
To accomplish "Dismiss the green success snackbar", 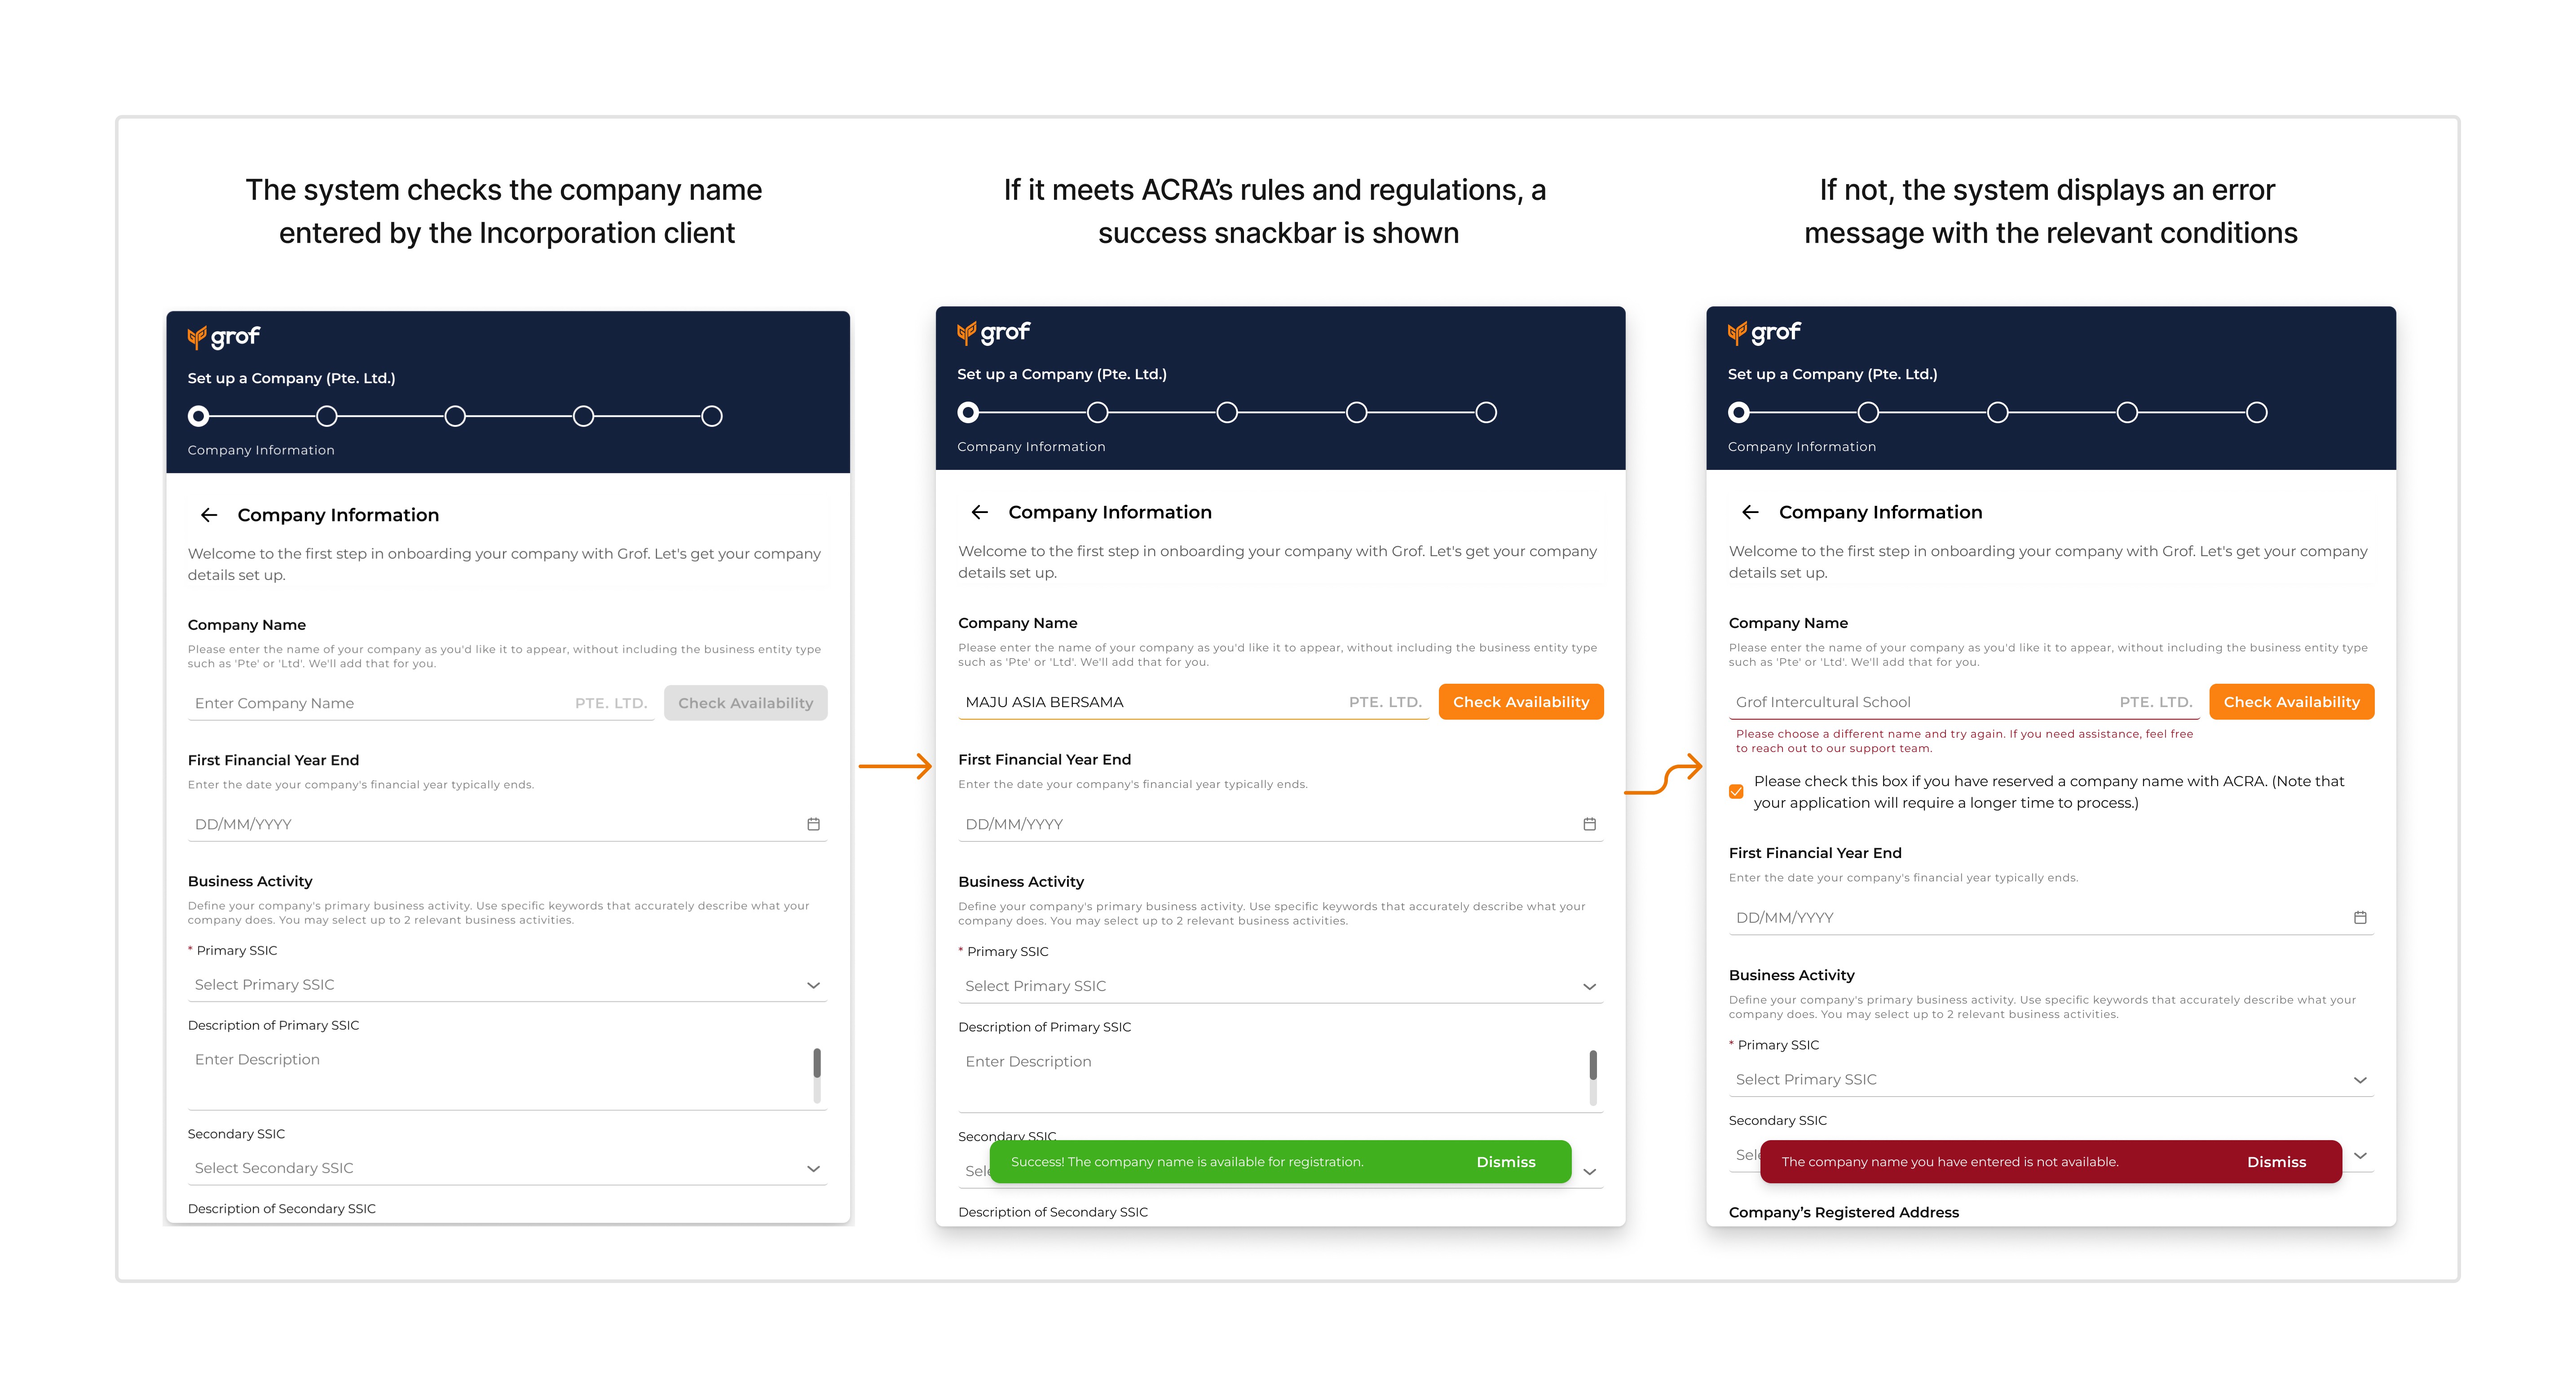I will click(1505, 1162).
